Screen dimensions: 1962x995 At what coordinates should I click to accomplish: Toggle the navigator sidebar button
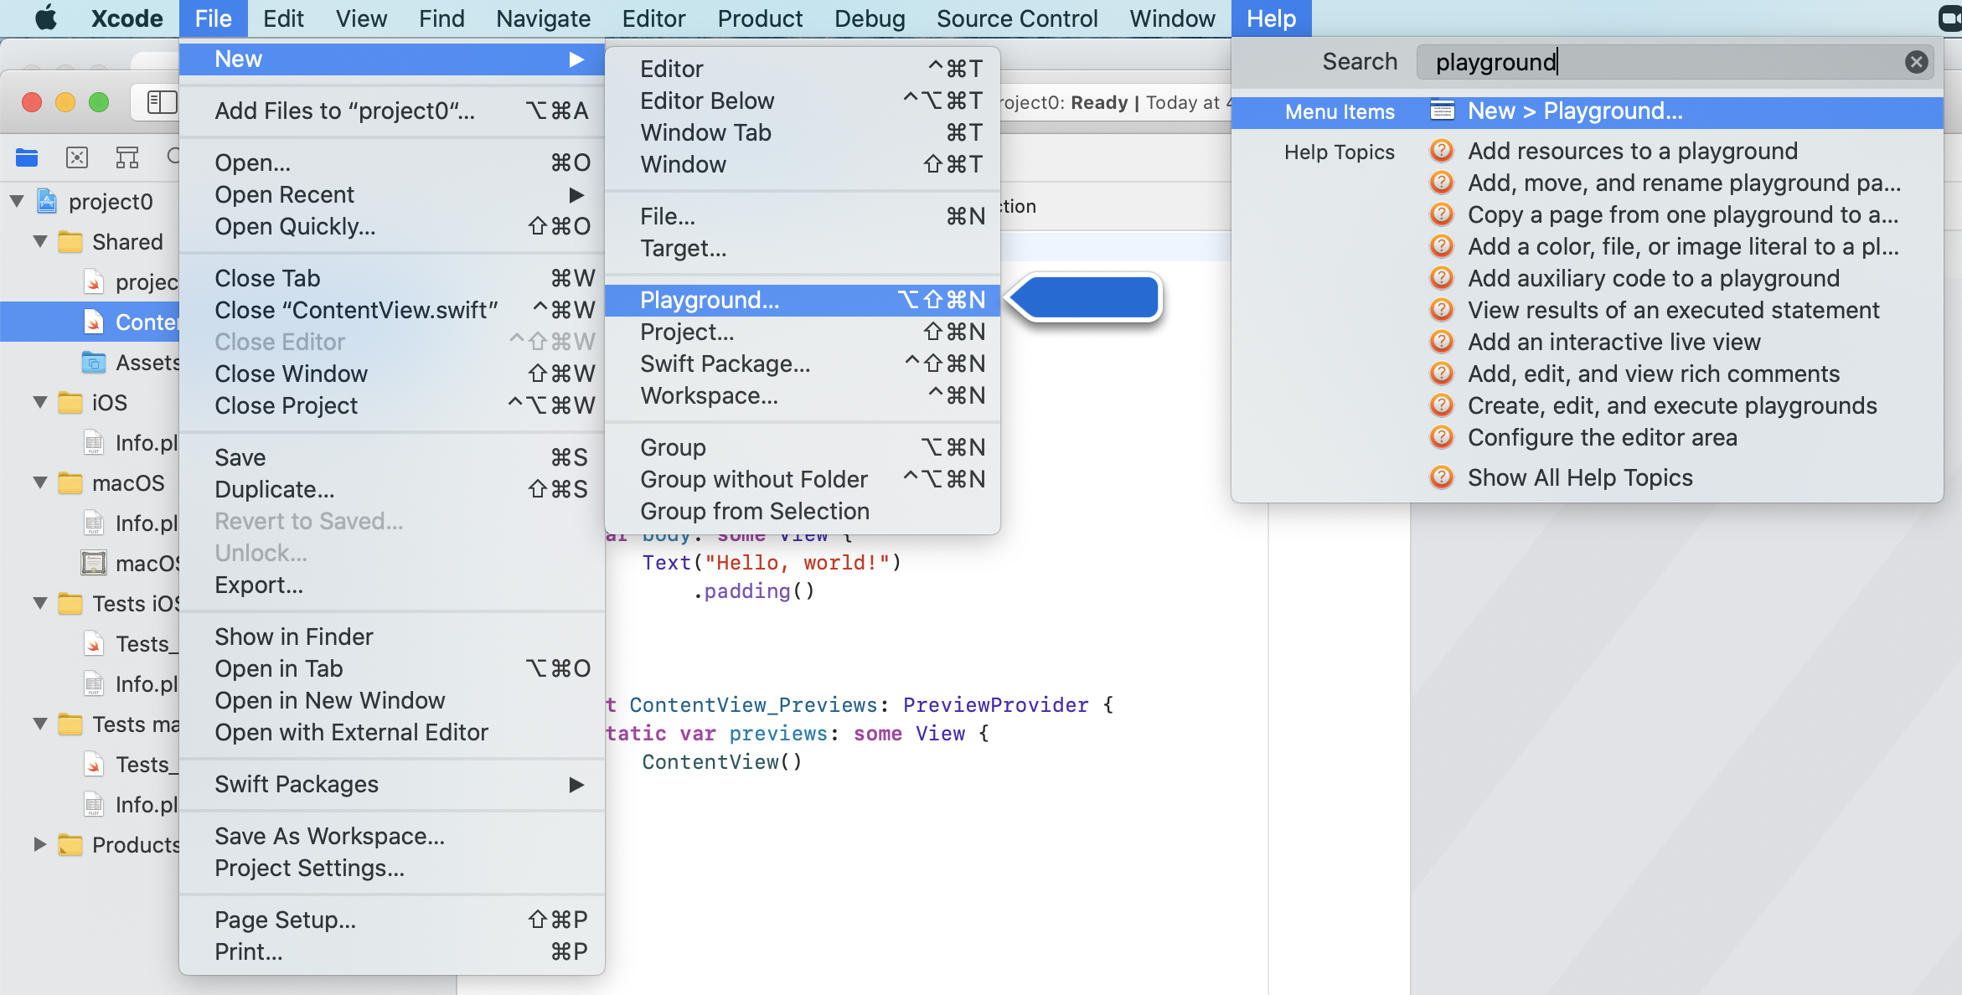click(161, 102)
